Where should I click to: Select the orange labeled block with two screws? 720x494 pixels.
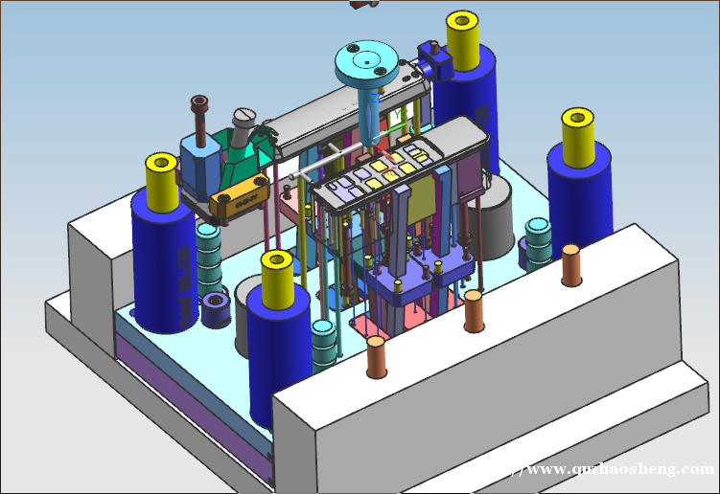[240, 197]
